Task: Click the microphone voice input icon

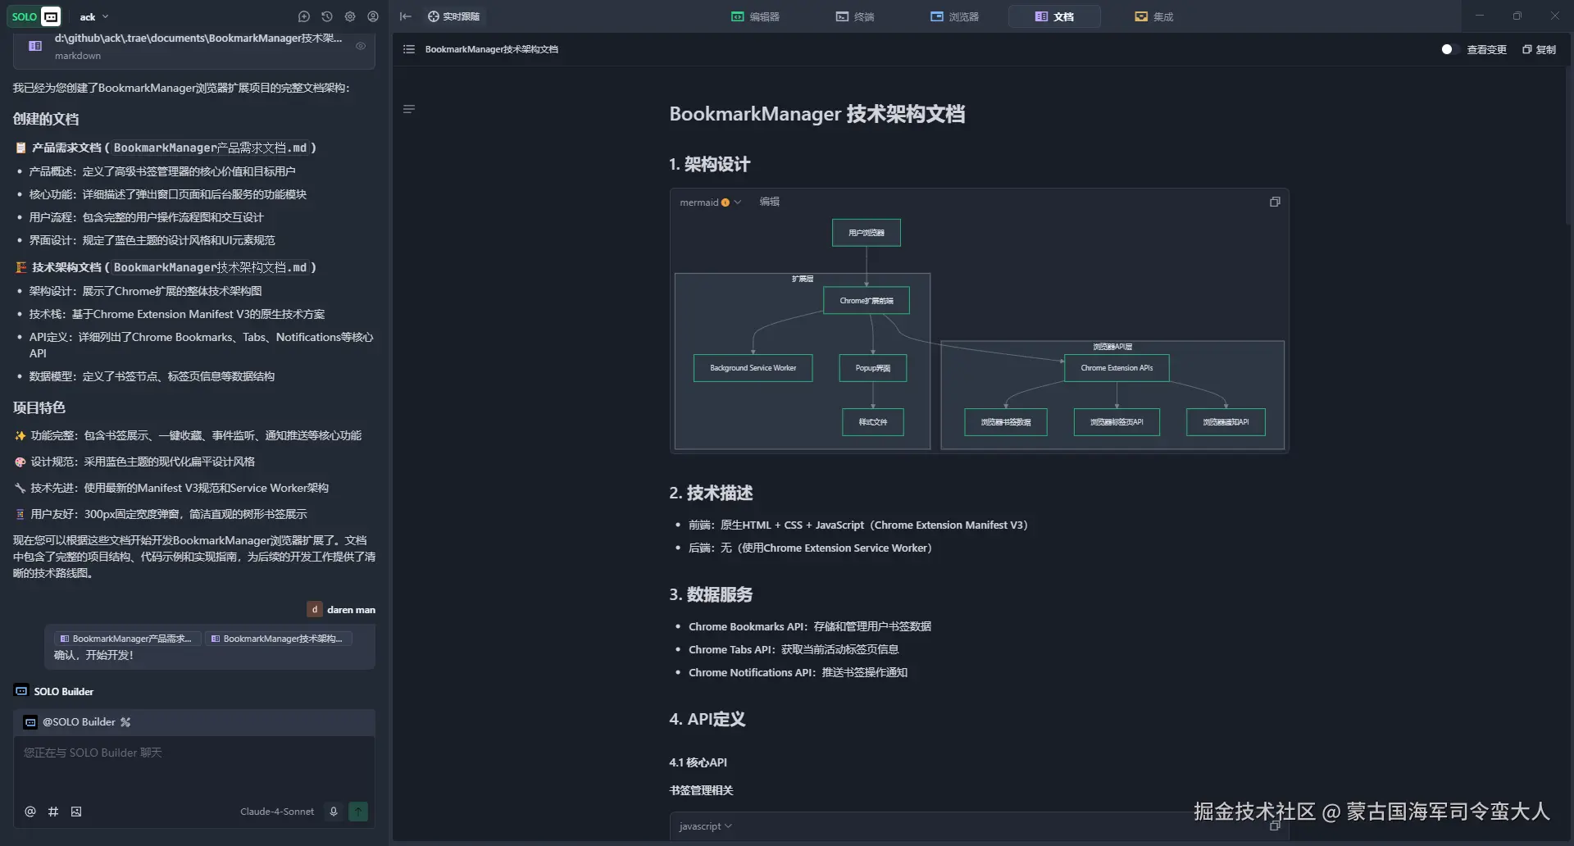Action: 334,812
